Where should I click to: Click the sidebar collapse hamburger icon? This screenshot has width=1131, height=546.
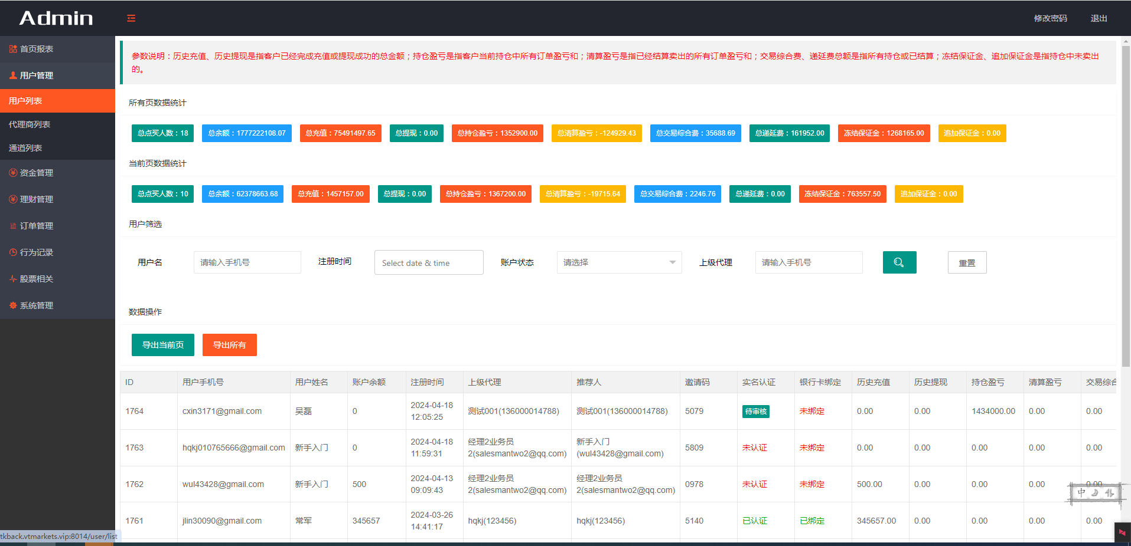pyautogui.click(x=131, y=18)
